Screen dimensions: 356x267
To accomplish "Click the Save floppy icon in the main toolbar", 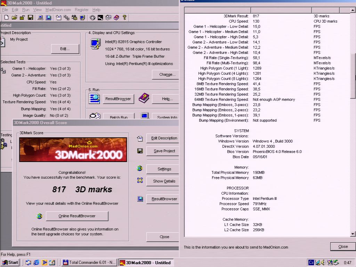I will 31,17.
